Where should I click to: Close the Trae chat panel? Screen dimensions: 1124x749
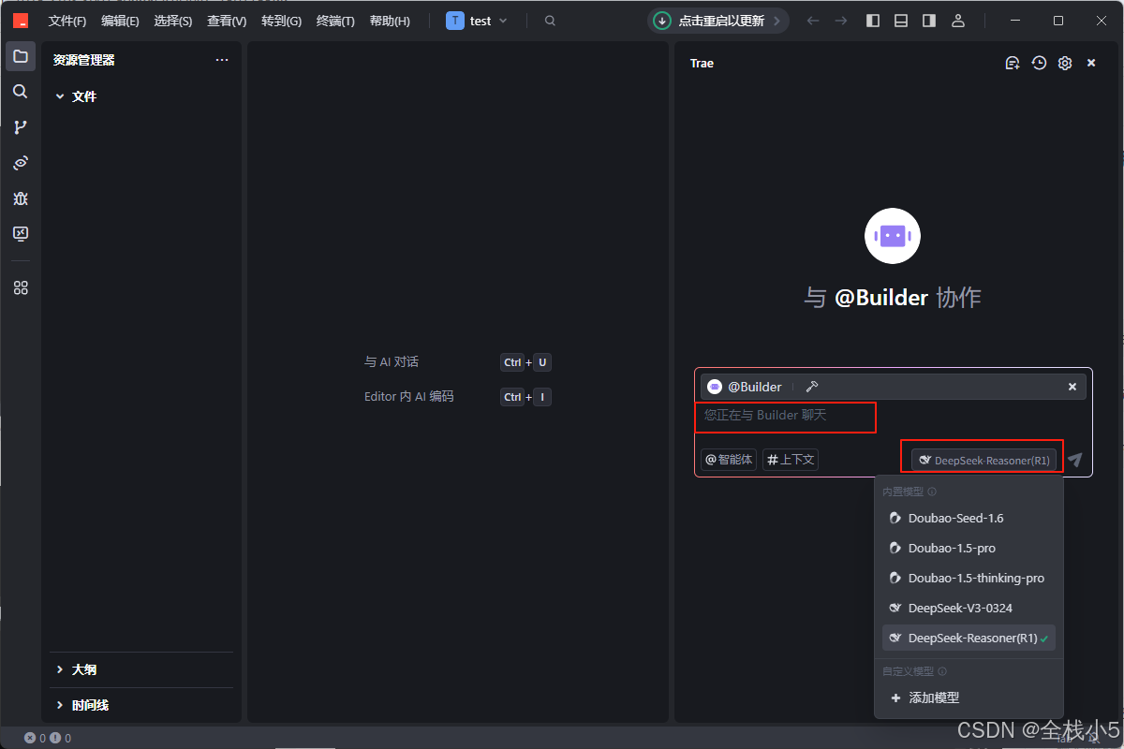click(x=1091, y=63)
